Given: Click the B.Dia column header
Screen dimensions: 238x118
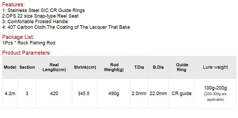Looking at the screenshot, I should pyautogui.click(x=158, y=67).
